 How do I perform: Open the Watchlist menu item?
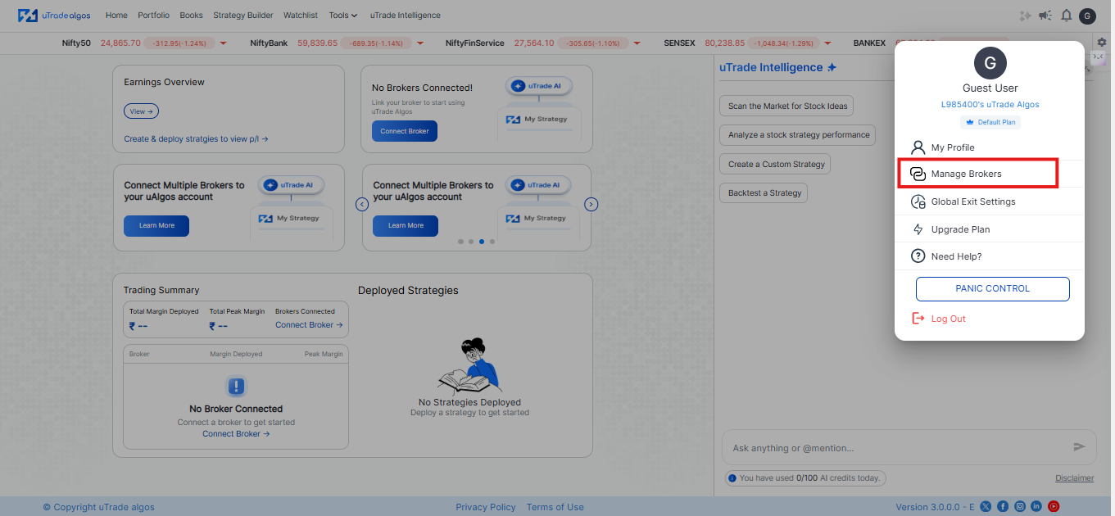(301, 16)
